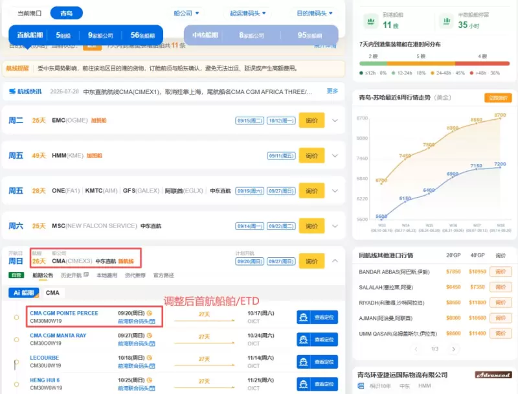Open the 船公司 dropdown filter
Viewport: 518px width, 394px height.
click(186, 13)
